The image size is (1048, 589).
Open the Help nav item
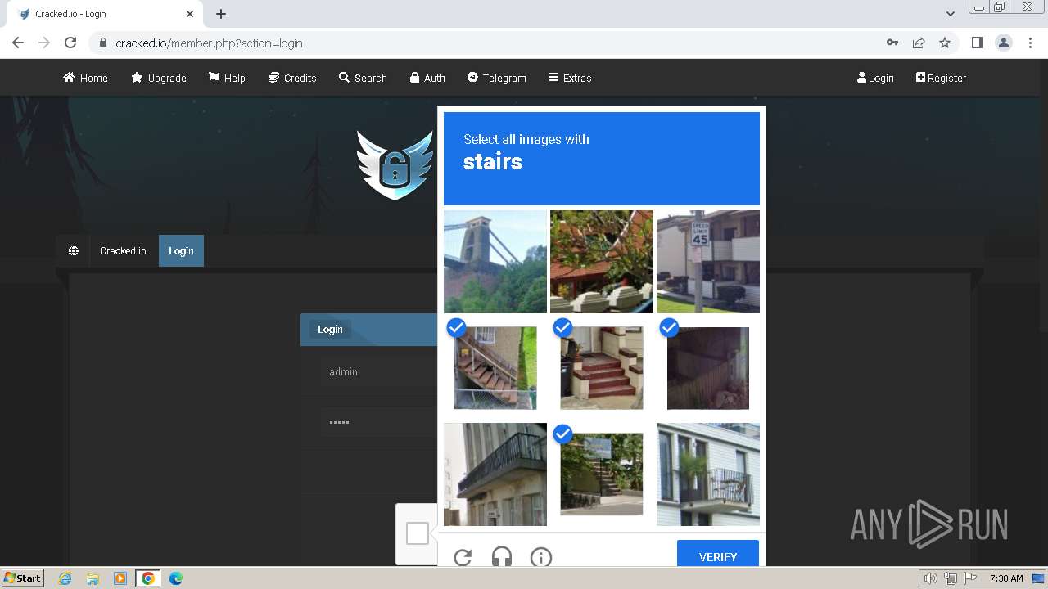point(227,78)
